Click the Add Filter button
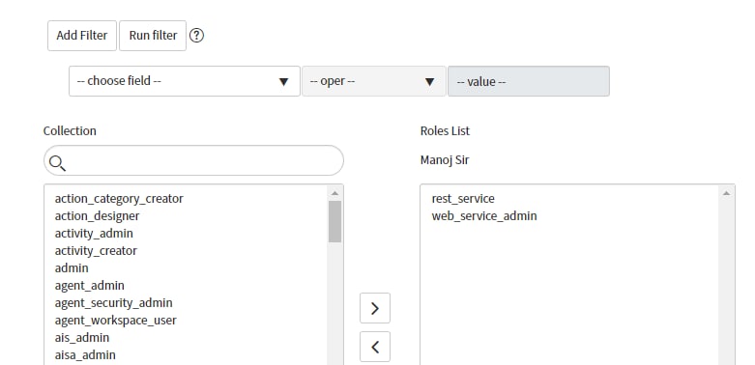The width and height of the screenshot is (755, 365). [82, 36]
